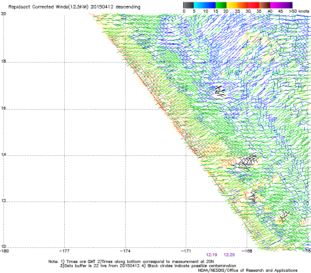
Task: Click the brown 35–40 knots legend segment
Action: point(265,5)
